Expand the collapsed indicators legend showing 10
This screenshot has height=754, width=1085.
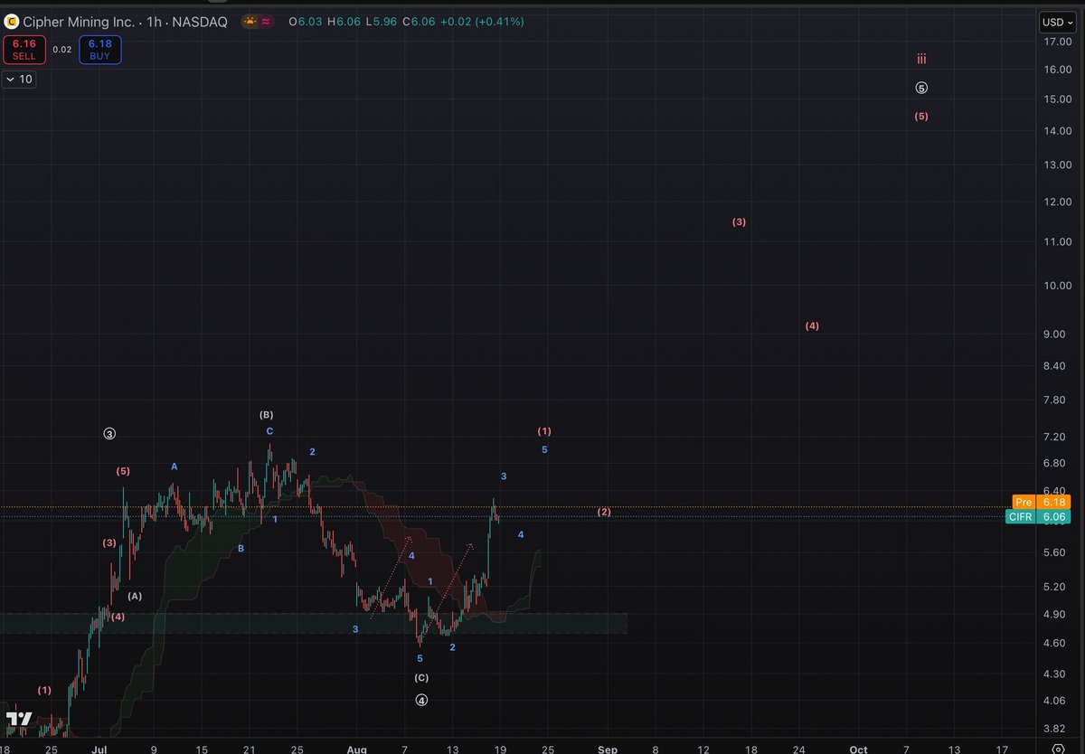[x=20, y=80]
